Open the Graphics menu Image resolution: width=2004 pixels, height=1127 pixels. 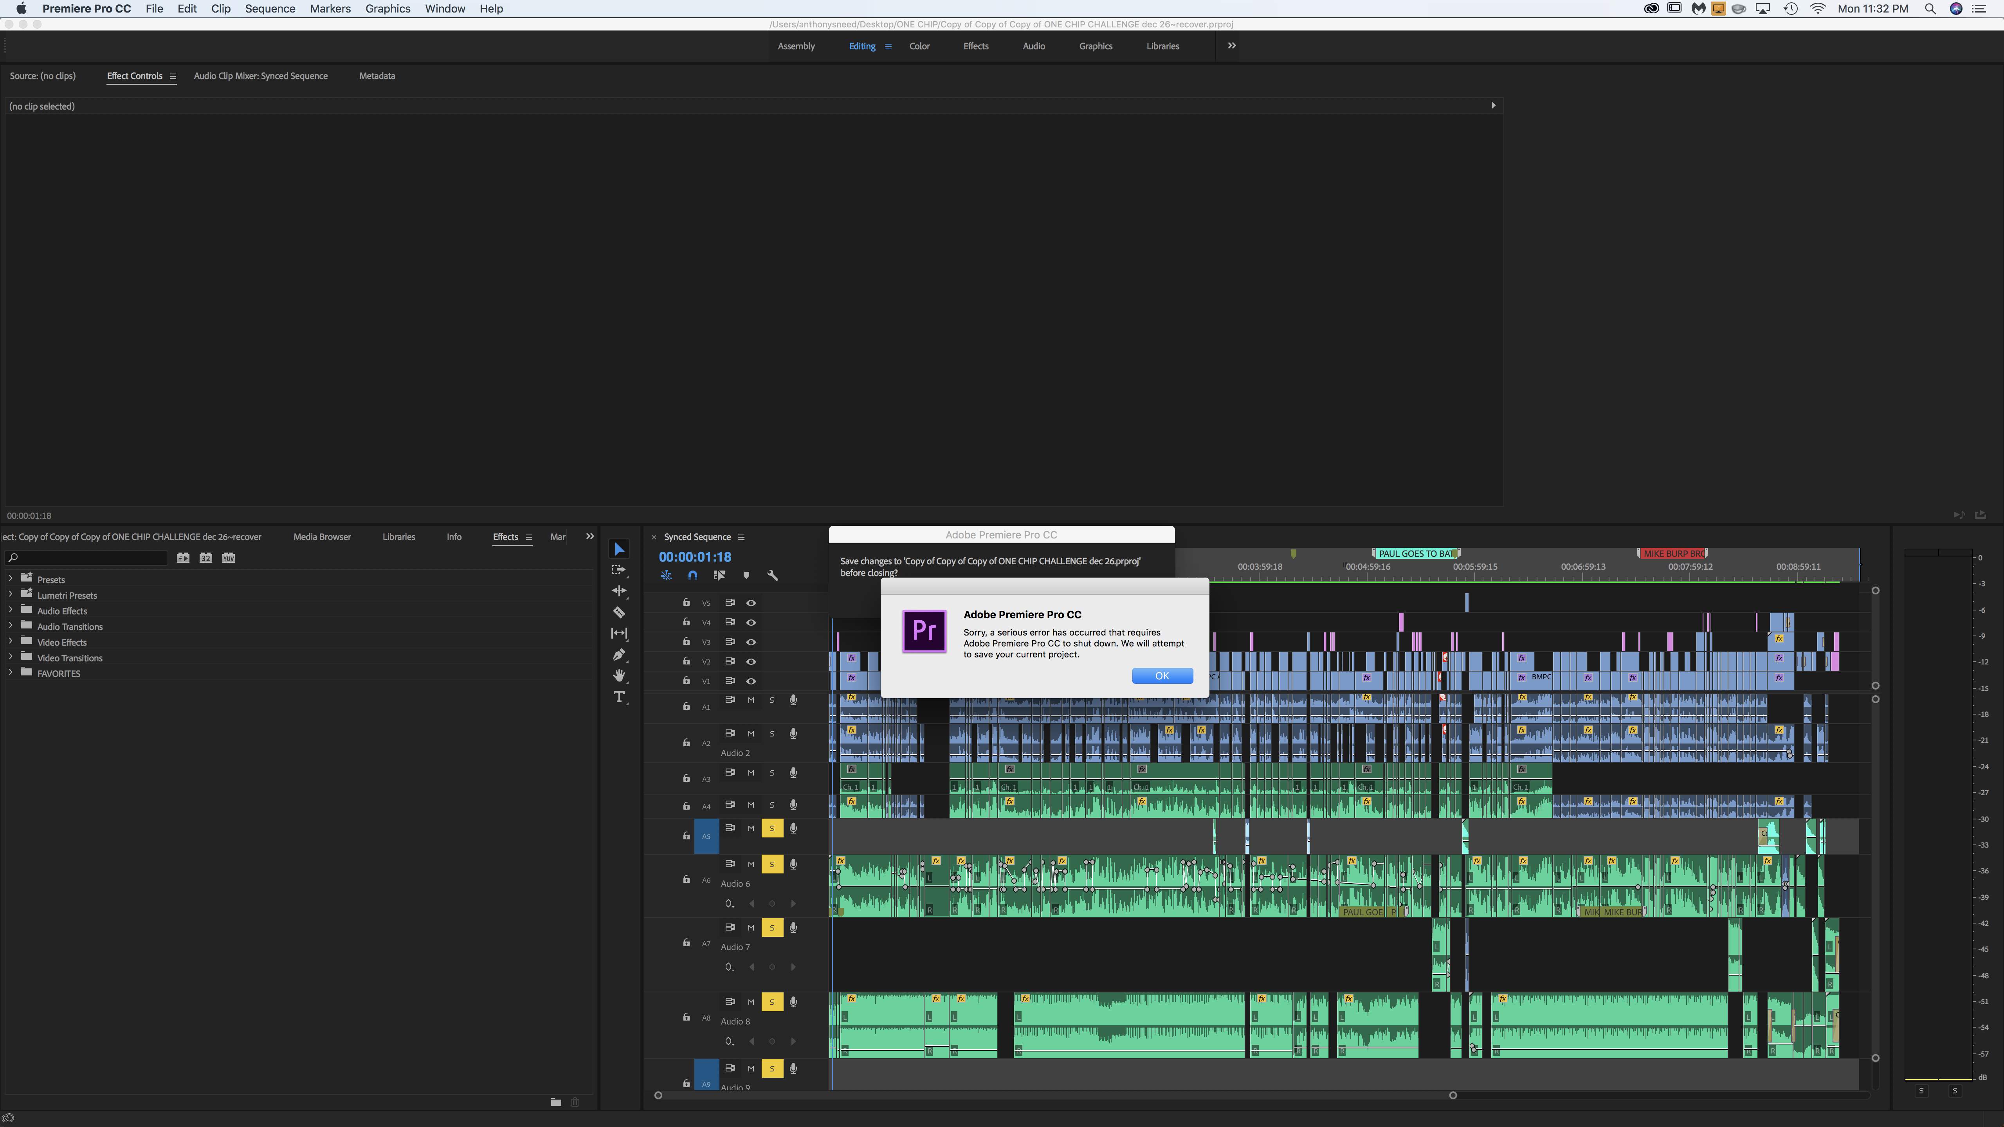pos(387,9)
